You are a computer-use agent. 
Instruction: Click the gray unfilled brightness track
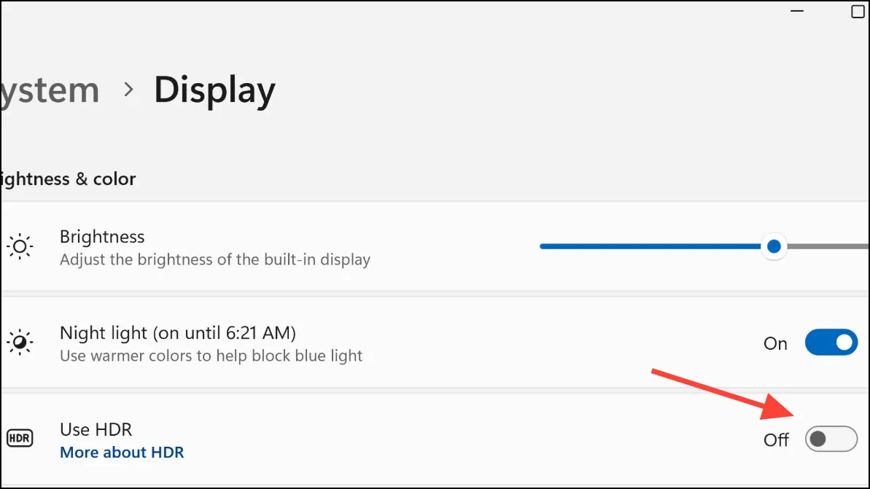pyautogui.click(x=828, y=246)
